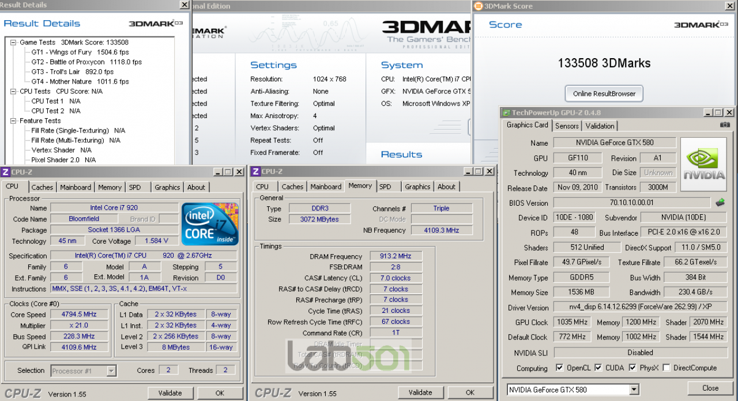Image resolution: width=738 pixels, height=401 pixels.
Task: Click the Code Name value Bloomfield
Action: click(84, 219)
